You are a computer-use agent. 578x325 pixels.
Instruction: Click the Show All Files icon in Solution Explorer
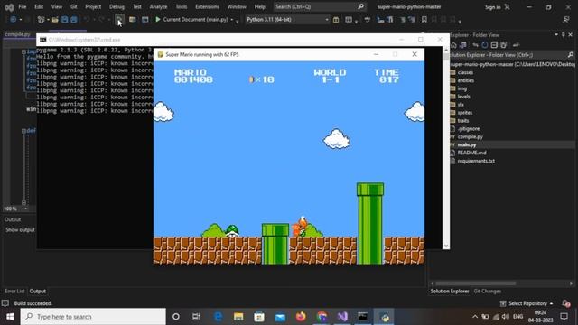(504, 45)
